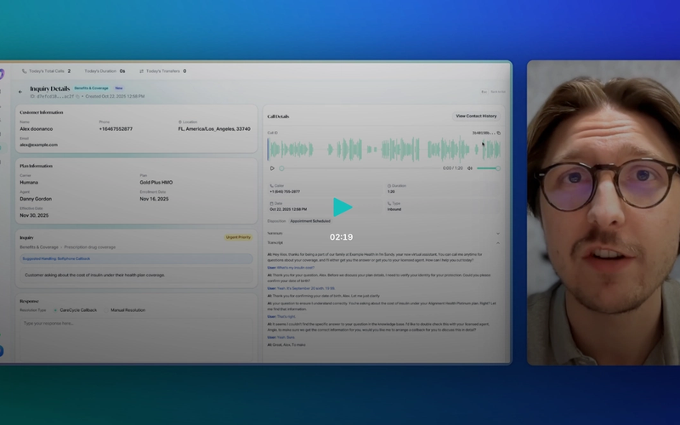The image size is (680, 425).
Task: Click the audio seek slider handle at 0:00
Action: (x=281, y=168)
